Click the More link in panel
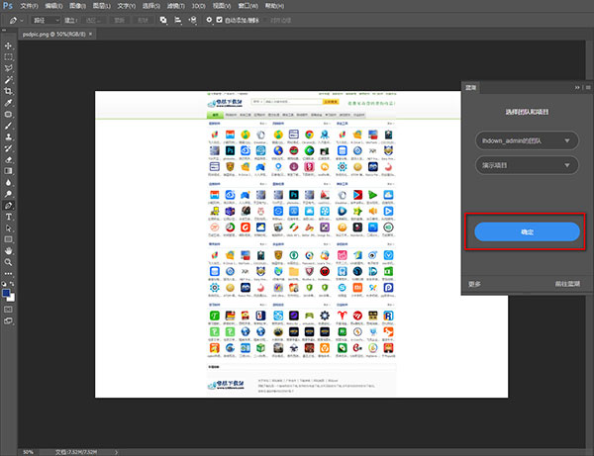Screen dimensions: 594x456 [x=474, y=284]
